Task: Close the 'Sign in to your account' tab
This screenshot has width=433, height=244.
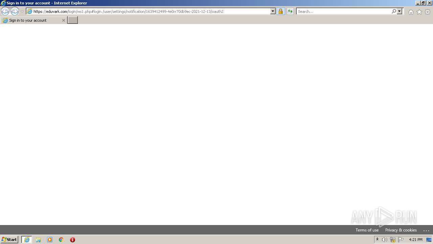Action: [63, 20]
